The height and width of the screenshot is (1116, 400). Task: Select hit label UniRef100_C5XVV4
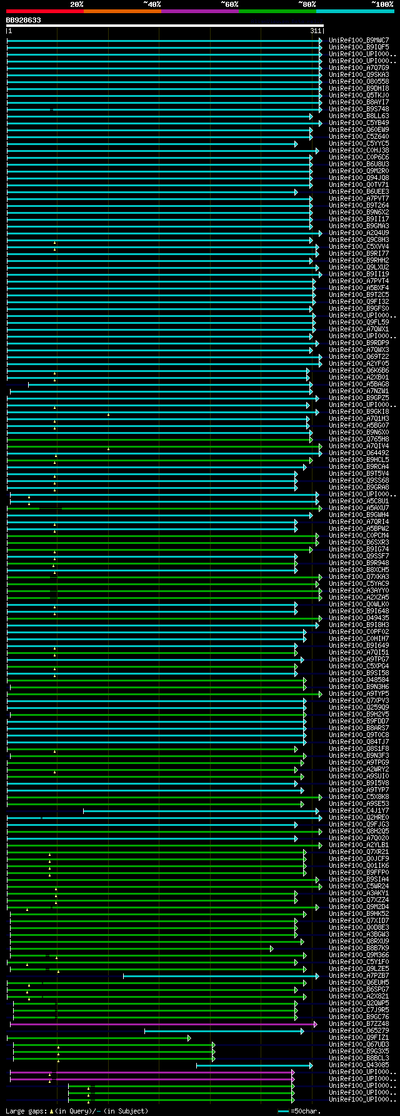click(359, 247)
